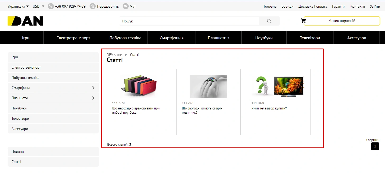385x173 pixels.
Task: Go to page 1 in pagination
Action: click(375, 146)
